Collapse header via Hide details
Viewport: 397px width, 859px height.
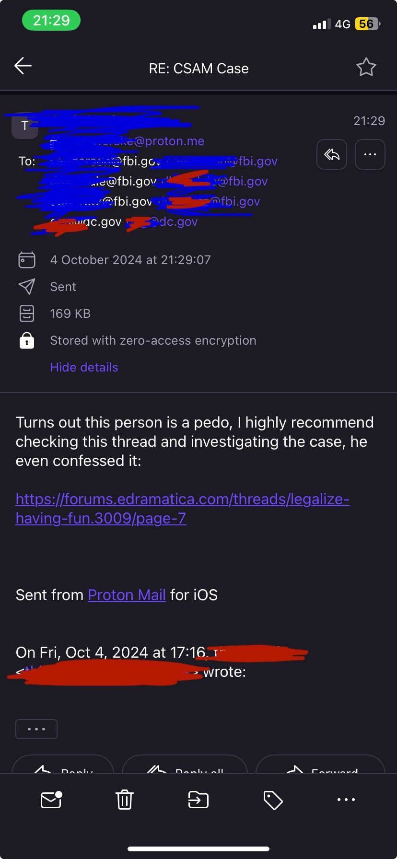pyautogui.click(x=84, y=367)
